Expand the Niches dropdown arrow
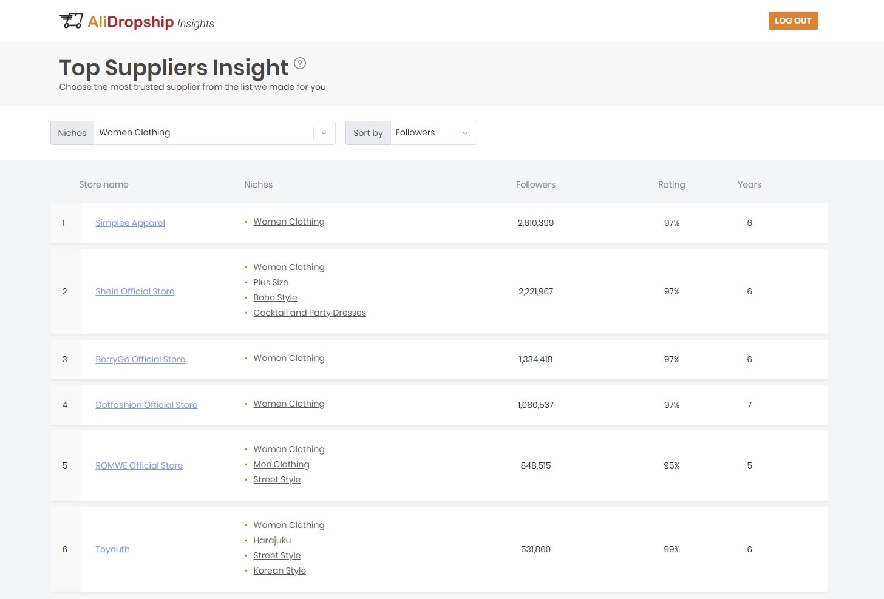This screenshot has height=599, width=884. point(324,133)
